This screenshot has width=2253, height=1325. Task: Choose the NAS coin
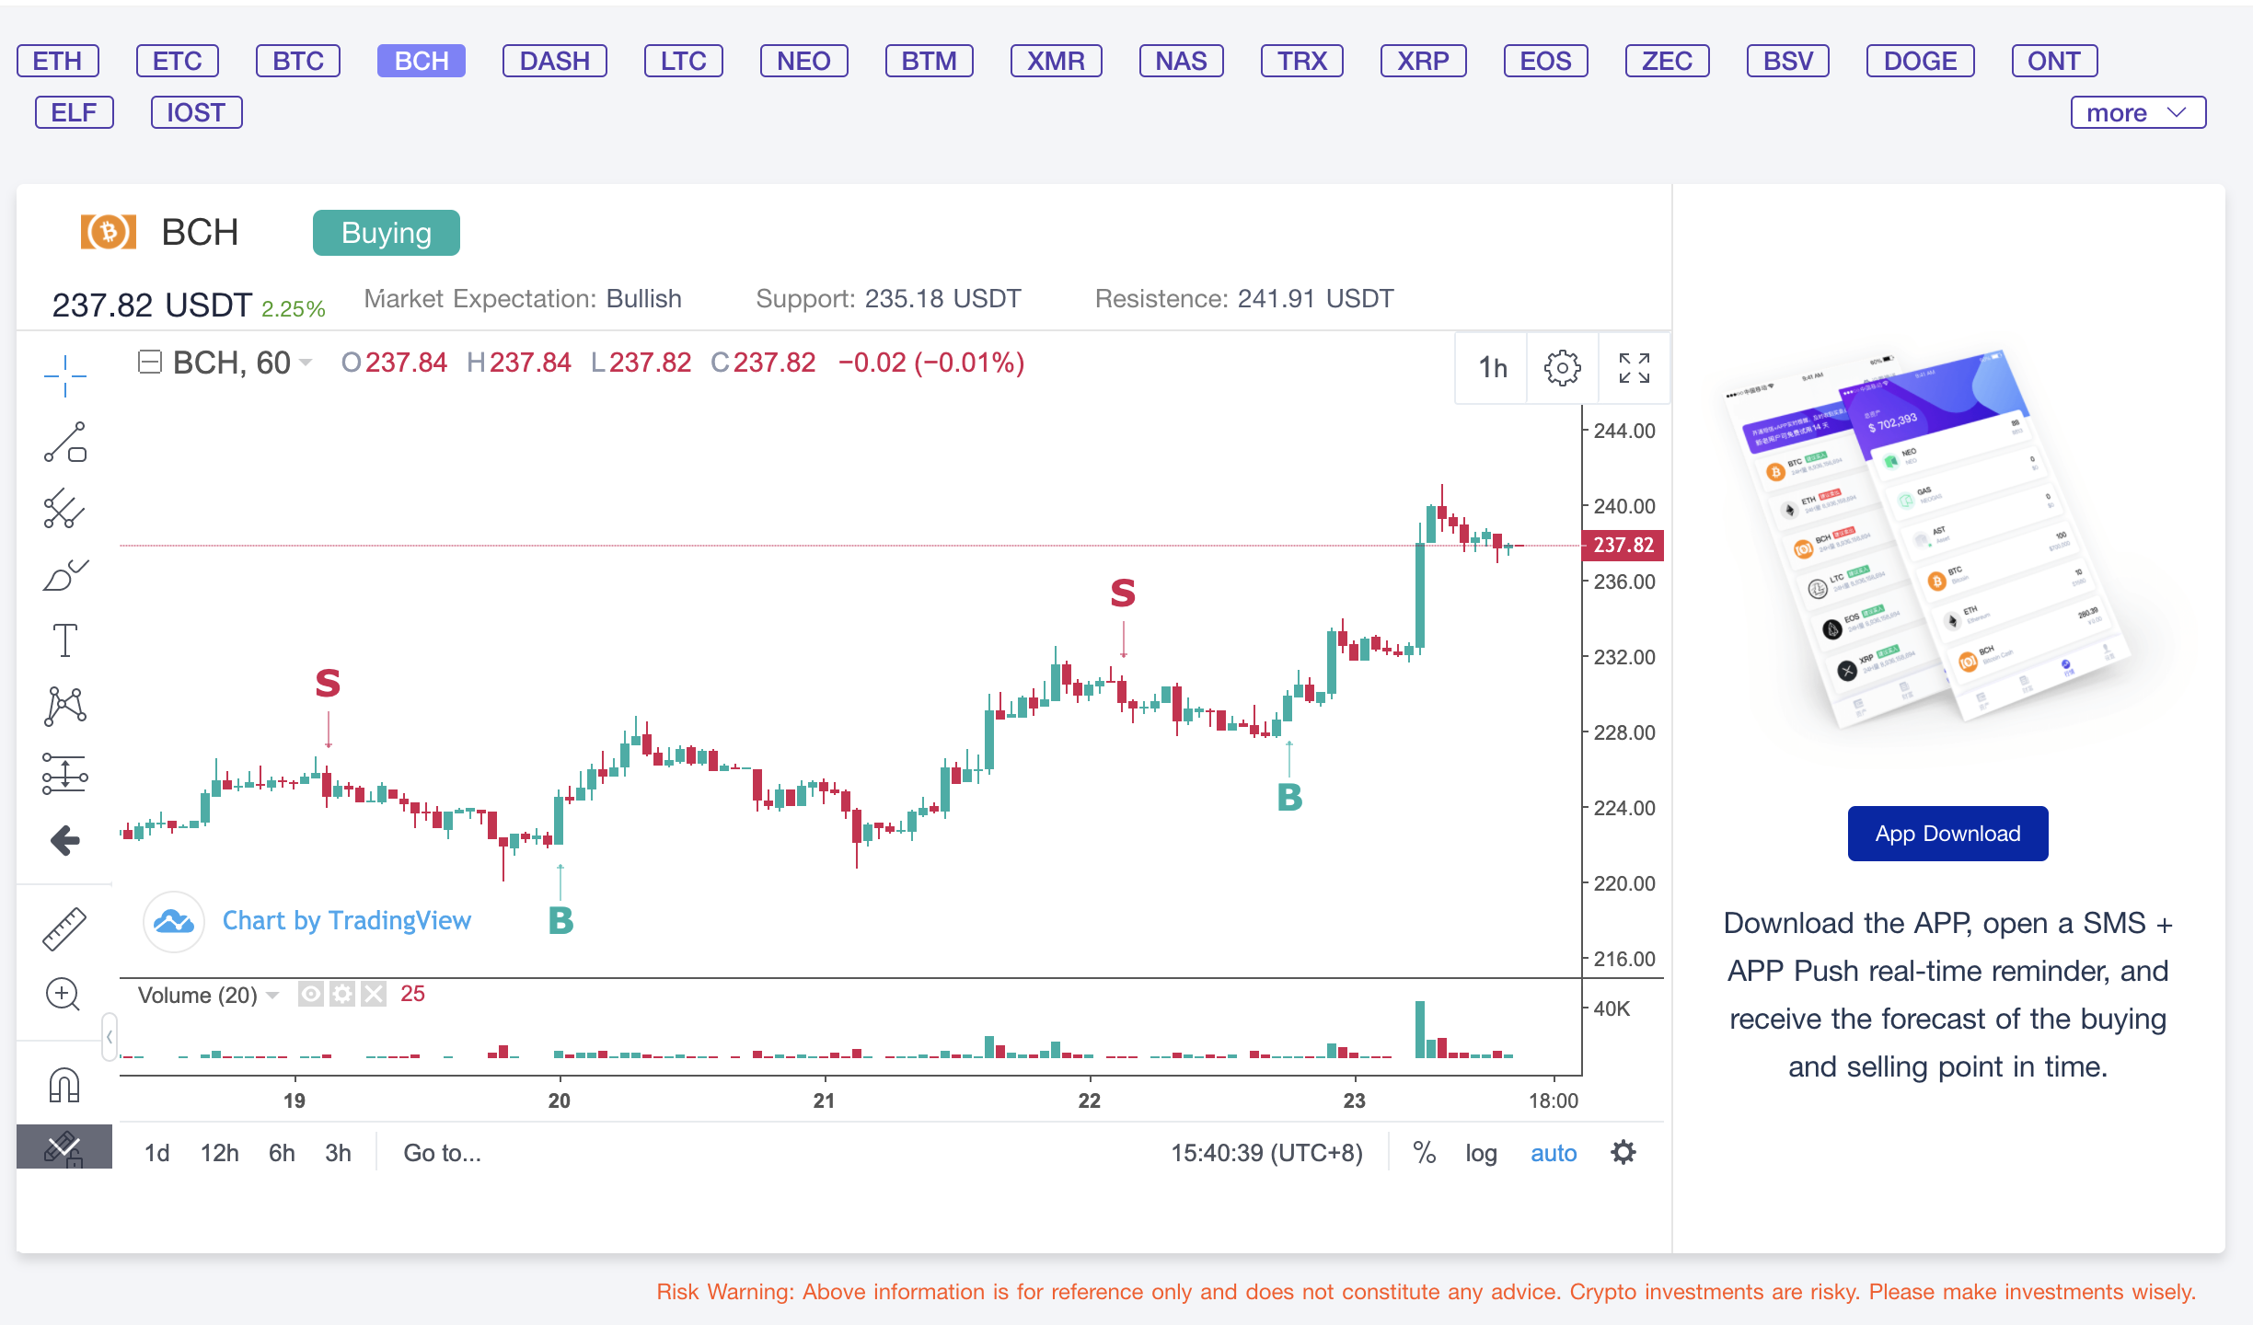click(x=1182, y=61)
